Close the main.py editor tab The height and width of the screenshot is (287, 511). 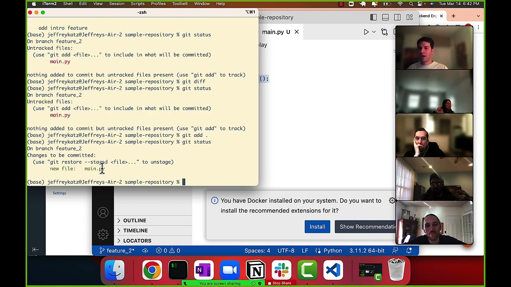(x=297, y=32)
